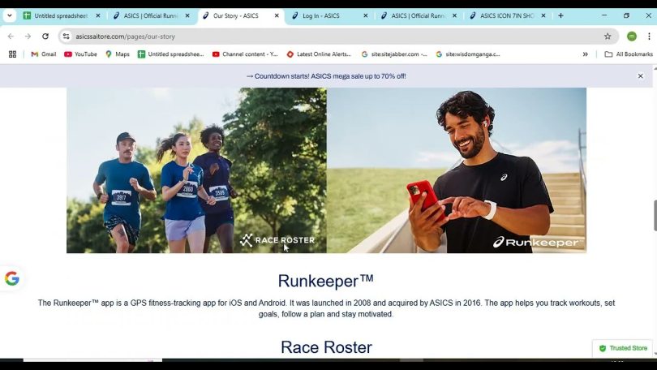Click the Runkeeper man with phone image

457,170
